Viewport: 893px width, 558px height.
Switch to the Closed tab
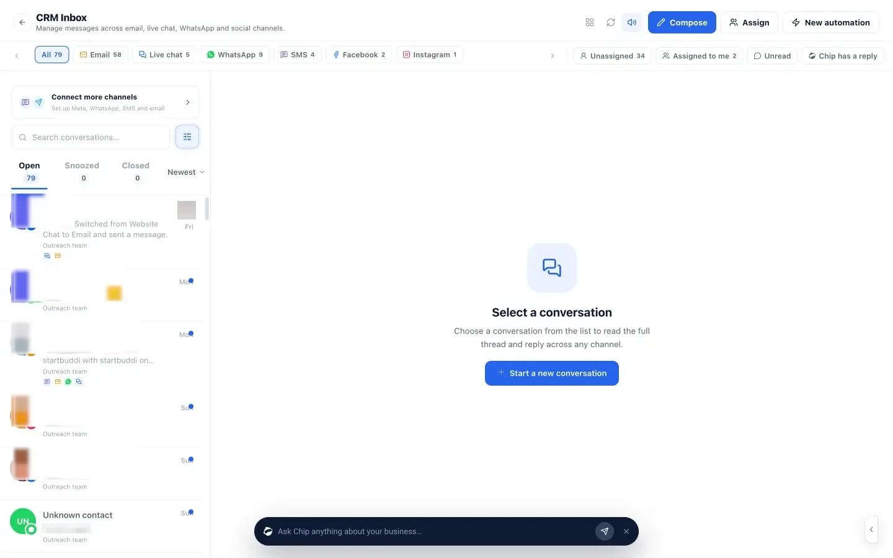point(136,172)
